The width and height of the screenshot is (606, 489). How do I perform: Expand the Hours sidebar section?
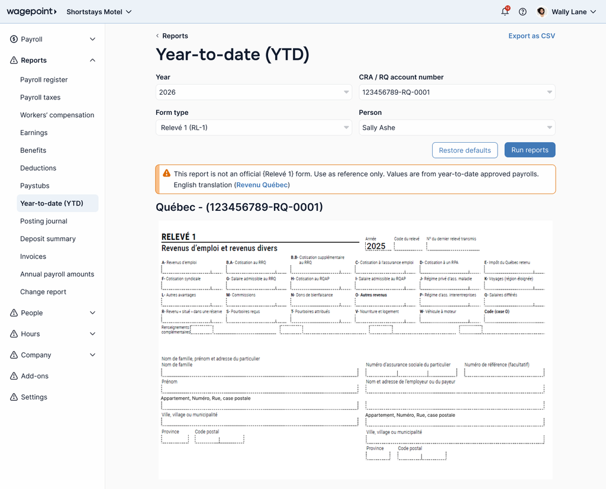pyautogui.click(x=92, y=334)
